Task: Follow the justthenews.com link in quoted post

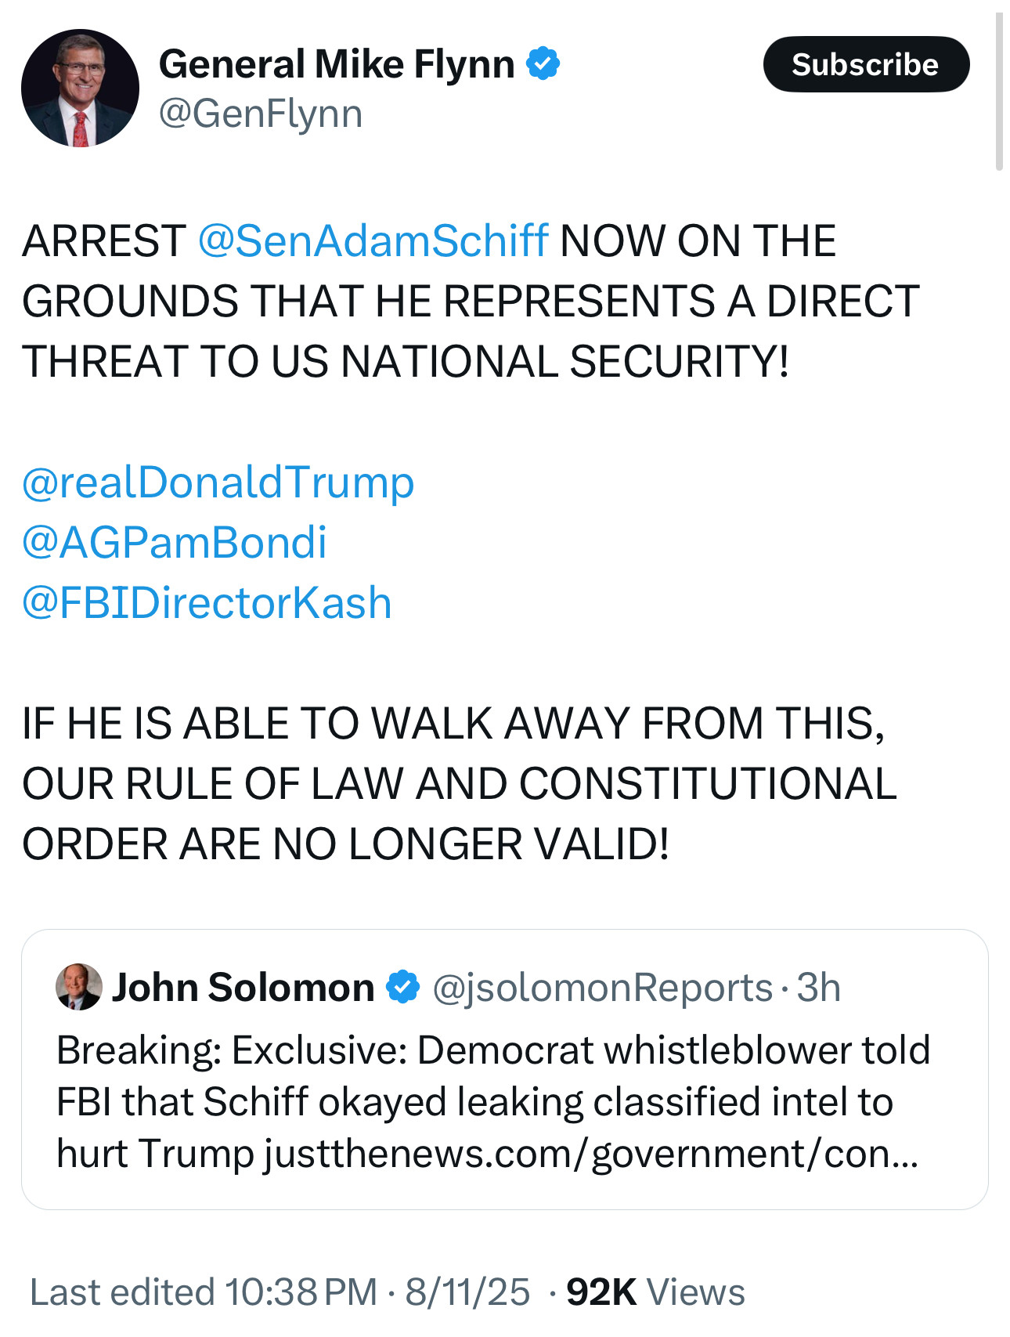Action: tap(590, 1153)
